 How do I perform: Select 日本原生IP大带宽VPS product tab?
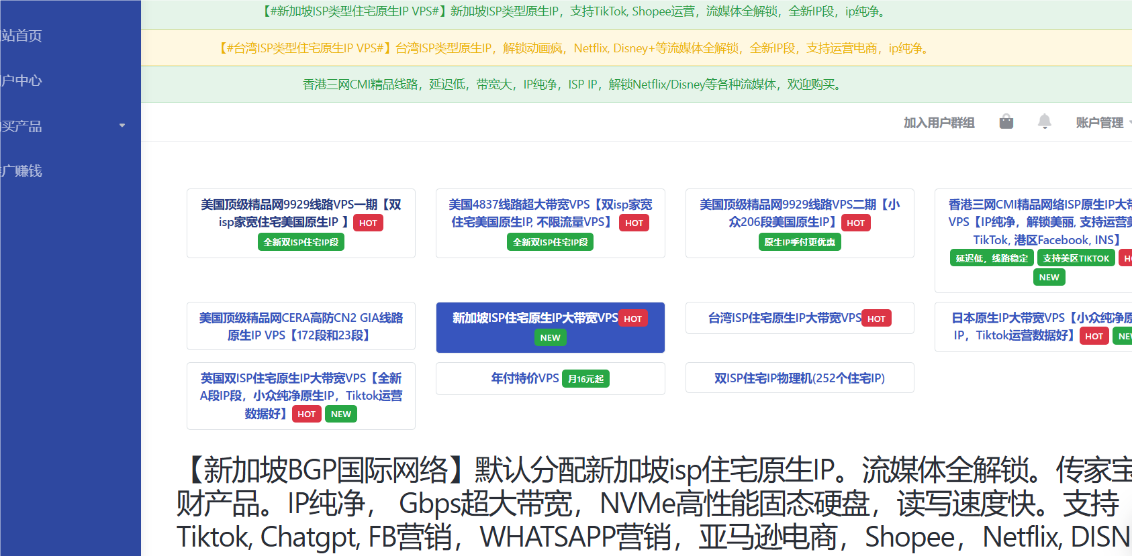click(1033, 327)
